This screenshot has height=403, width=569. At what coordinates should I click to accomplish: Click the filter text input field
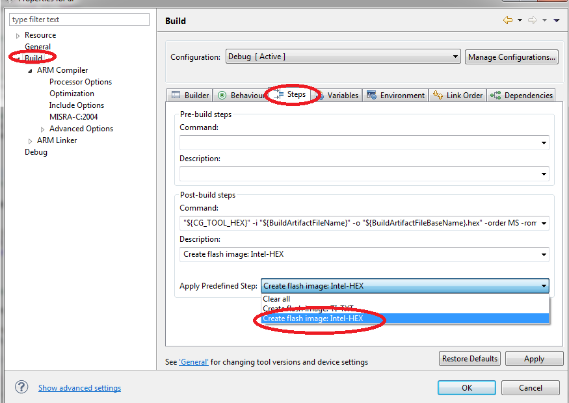click(79, 19)
